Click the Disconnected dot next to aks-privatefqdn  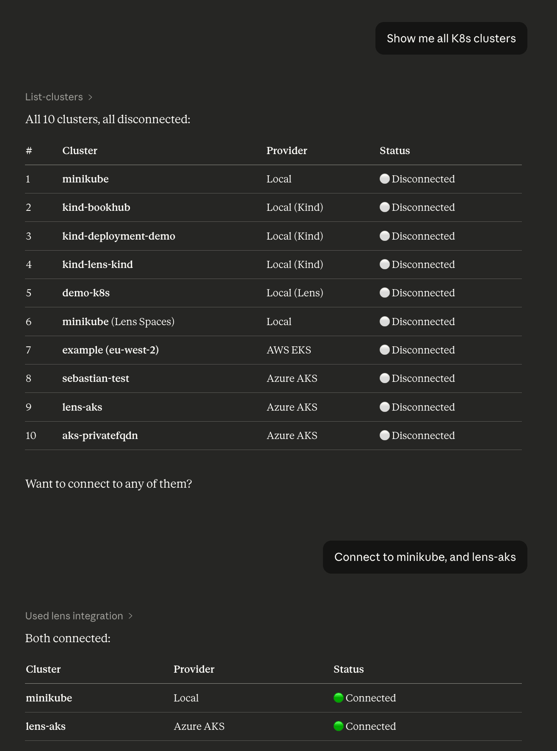click(385, 435)
